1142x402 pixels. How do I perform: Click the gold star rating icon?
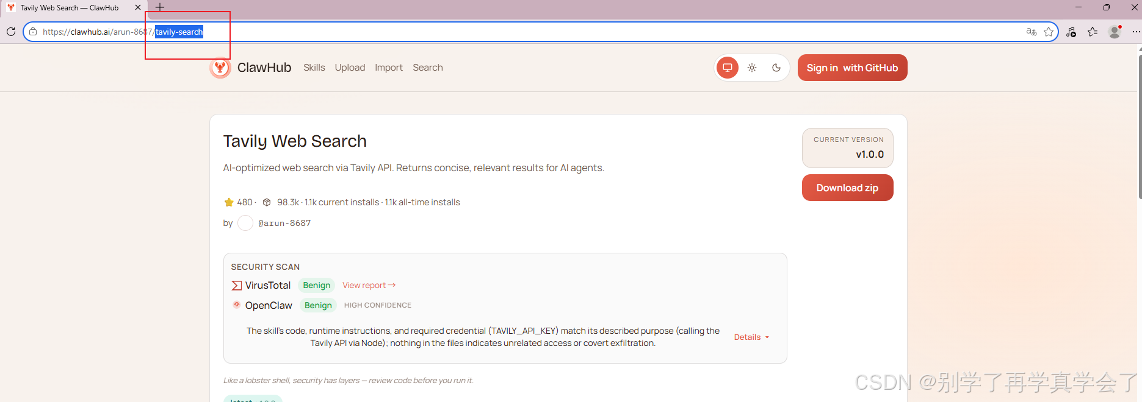[x=229, y=202]
